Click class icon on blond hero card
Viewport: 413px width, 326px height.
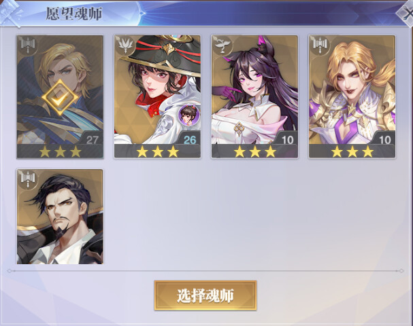(x=28, y=45)
